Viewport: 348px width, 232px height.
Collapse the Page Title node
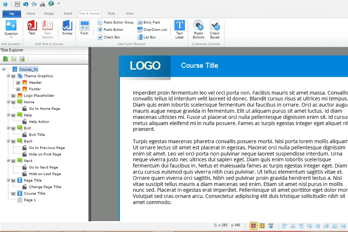click(8, 180)
